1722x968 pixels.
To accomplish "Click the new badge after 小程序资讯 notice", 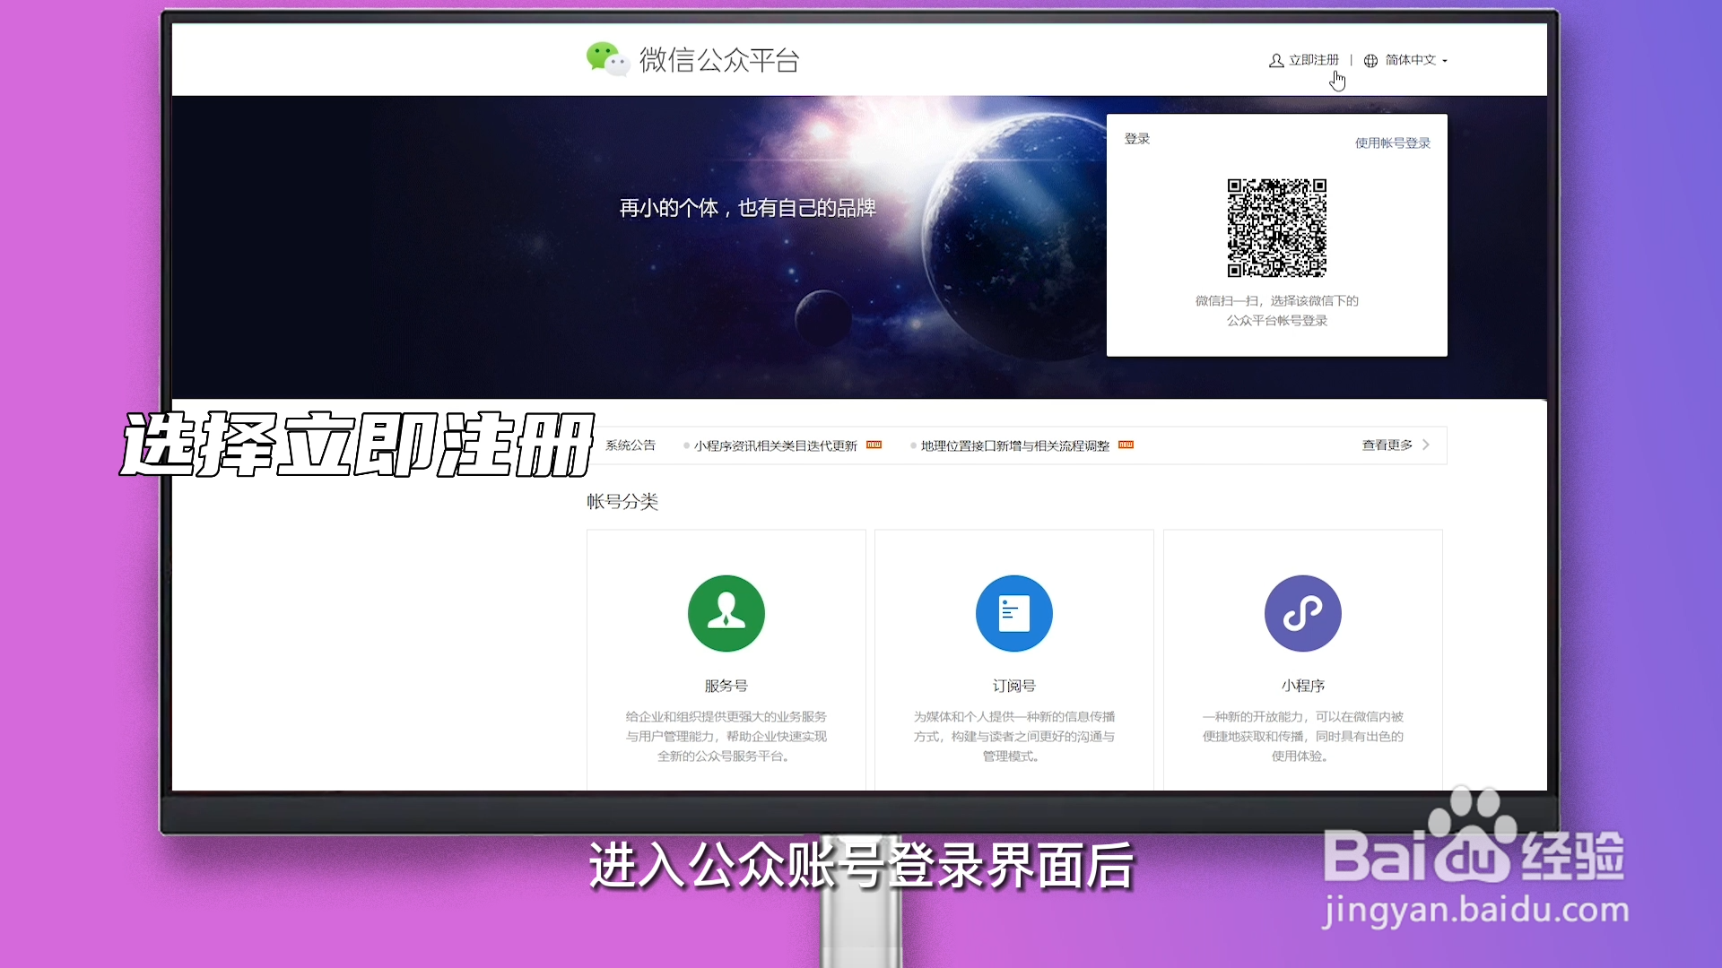I will pos(874,445).
